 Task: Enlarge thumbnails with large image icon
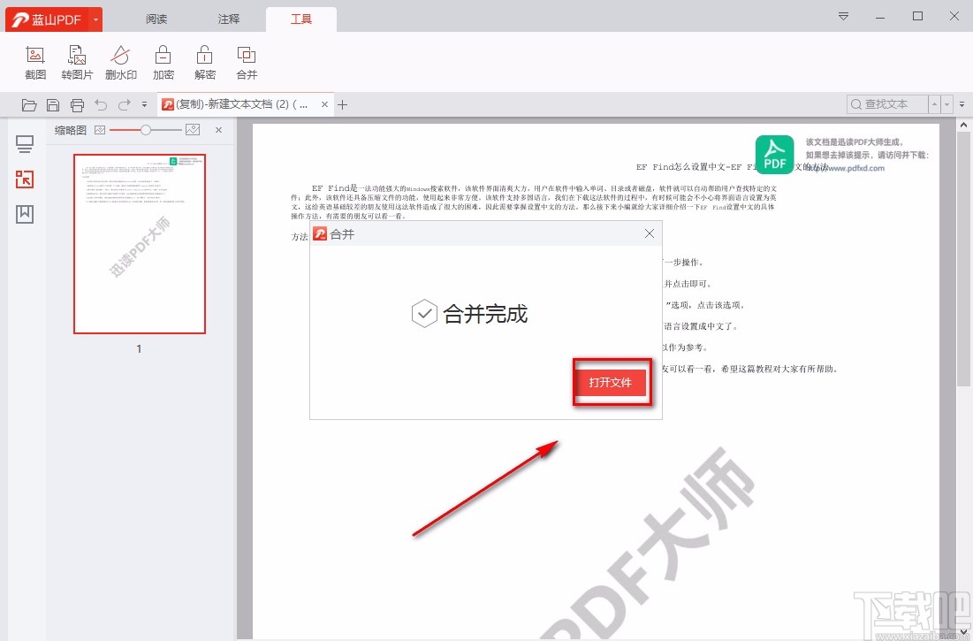click(193, 130)
